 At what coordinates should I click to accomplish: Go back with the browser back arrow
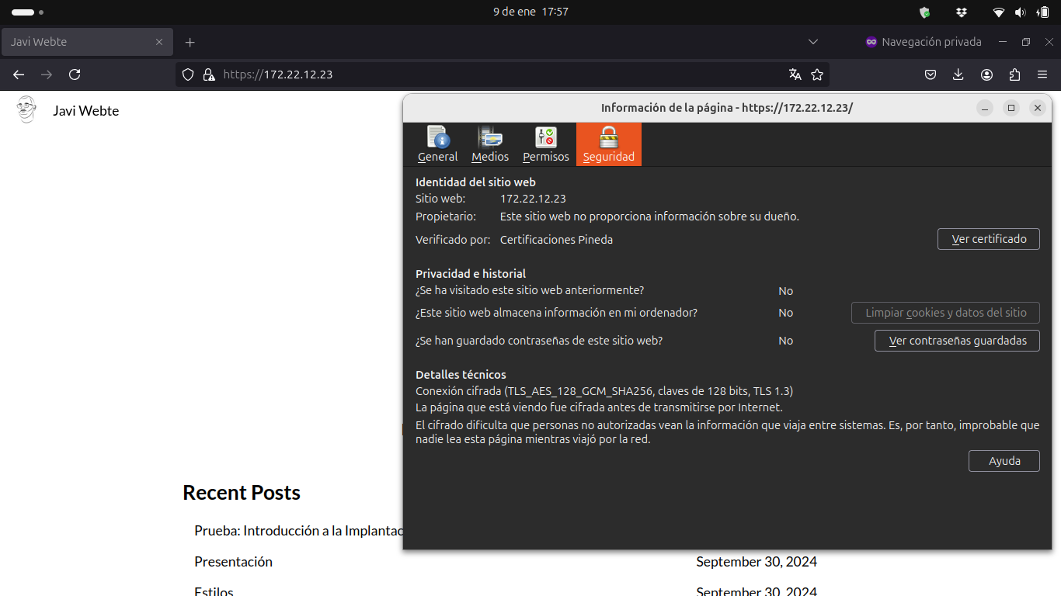[19, 74]
